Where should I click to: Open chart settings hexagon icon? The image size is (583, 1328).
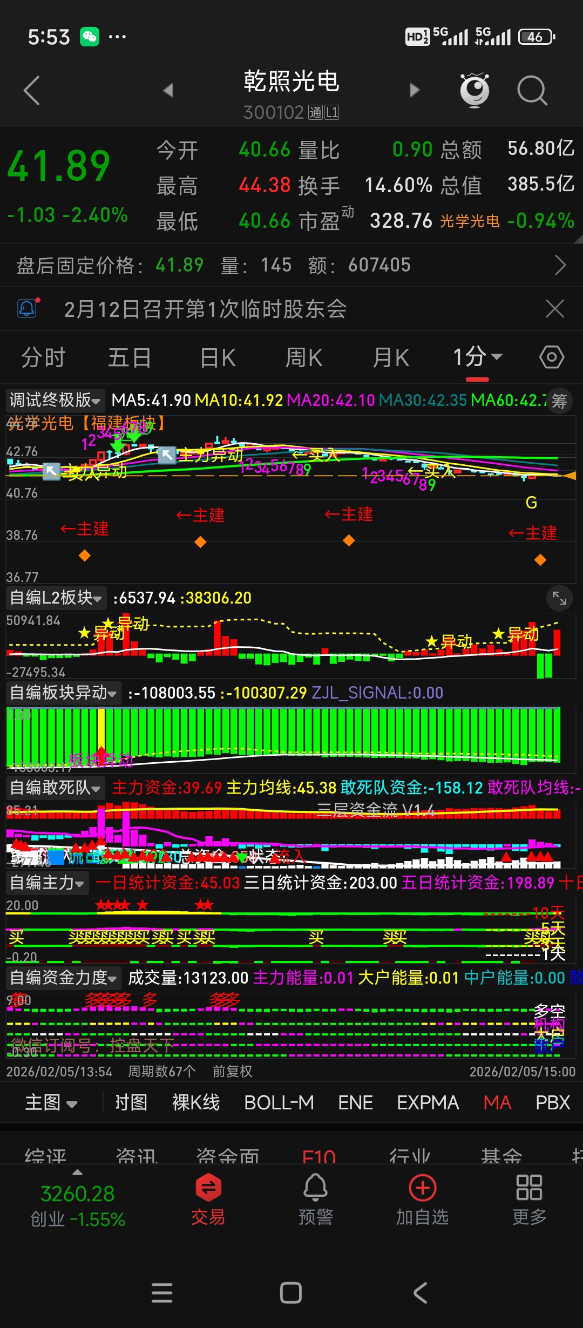[x=552, y=357]
